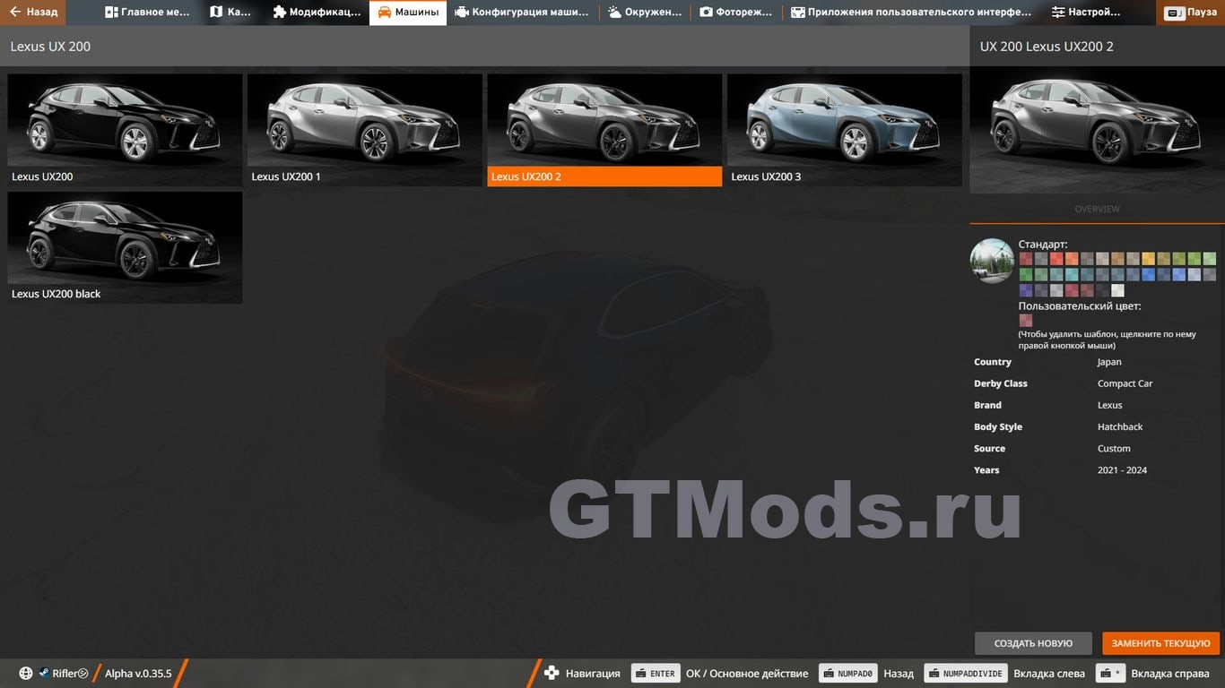Click the asterisk key hint for Вкладка справа

[1110, 674]
